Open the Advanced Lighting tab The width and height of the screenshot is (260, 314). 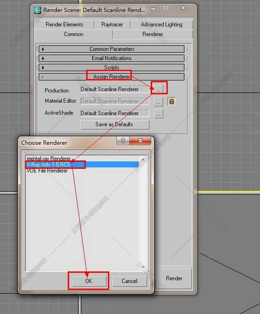pos(162,24)
